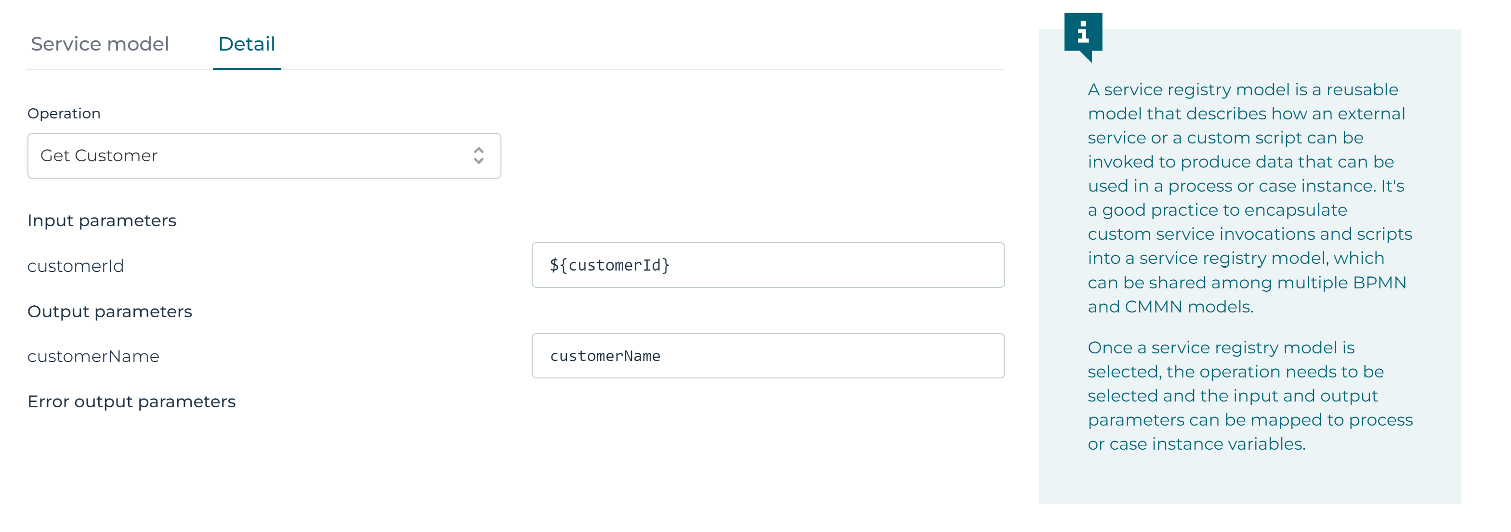The height and width of the screenshot is (532, 1511).
Task: Switch to the Service model tab
Action: [100, 44]
